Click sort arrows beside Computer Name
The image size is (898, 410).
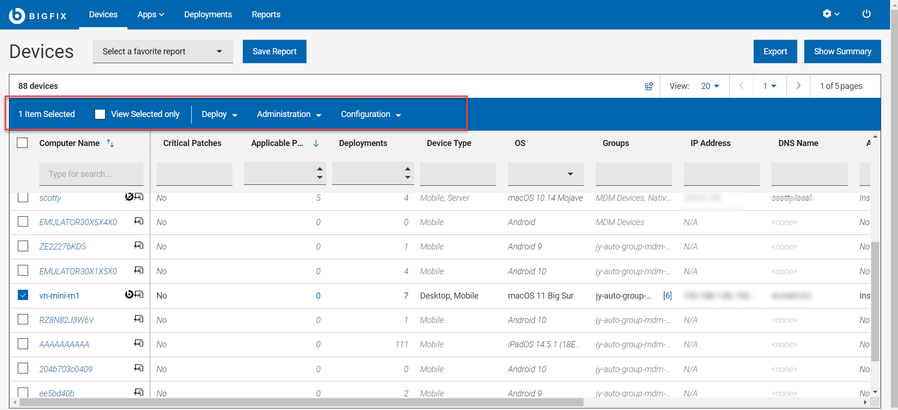point(110,143)
